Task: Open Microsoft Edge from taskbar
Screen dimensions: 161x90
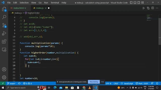Action: (x=55, y=88)
